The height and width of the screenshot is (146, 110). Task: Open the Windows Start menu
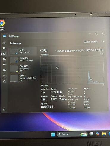pos(53,134)
